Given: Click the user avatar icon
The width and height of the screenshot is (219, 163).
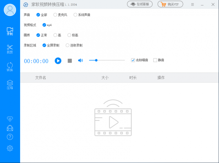Looking at the screenshot, I should [10, 10].
